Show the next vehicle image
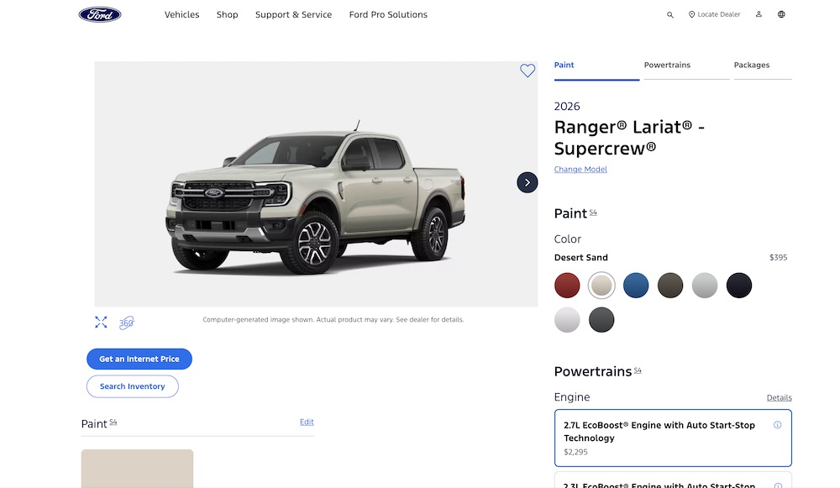 [x=528, y=182]
